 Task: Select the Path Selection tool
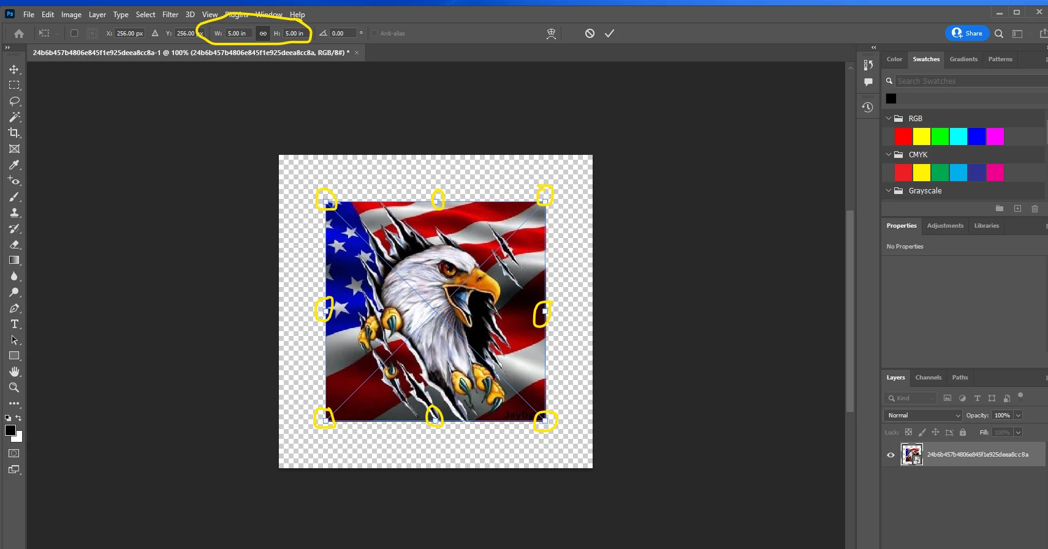[14, 340]
